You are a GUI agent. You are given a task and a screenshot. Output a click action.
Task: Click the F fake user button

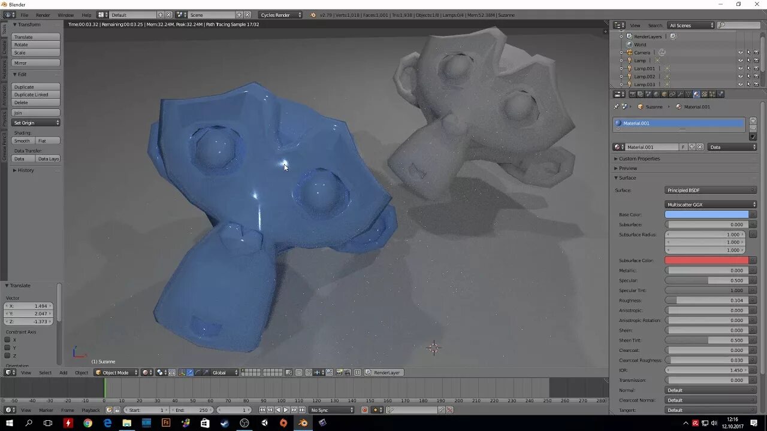[x=683, y=147]
